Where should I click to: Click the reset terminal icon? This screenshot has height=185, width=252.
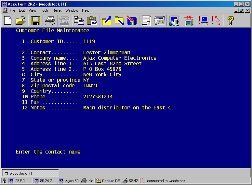coord(203,21)
